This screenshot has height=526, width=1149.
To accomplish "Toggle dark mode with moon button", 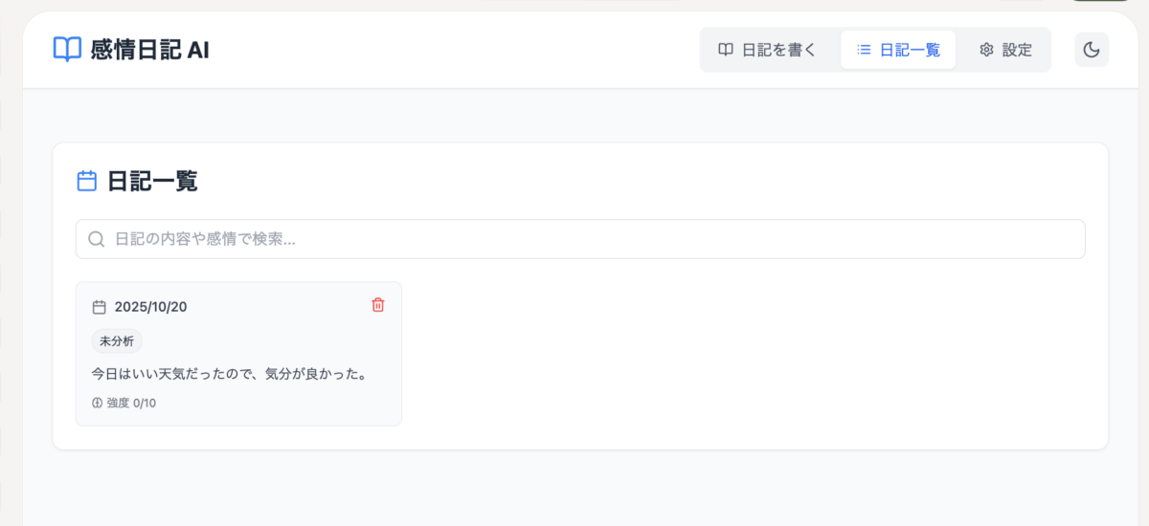I will pyautogui.click(x=1092, y=50).
